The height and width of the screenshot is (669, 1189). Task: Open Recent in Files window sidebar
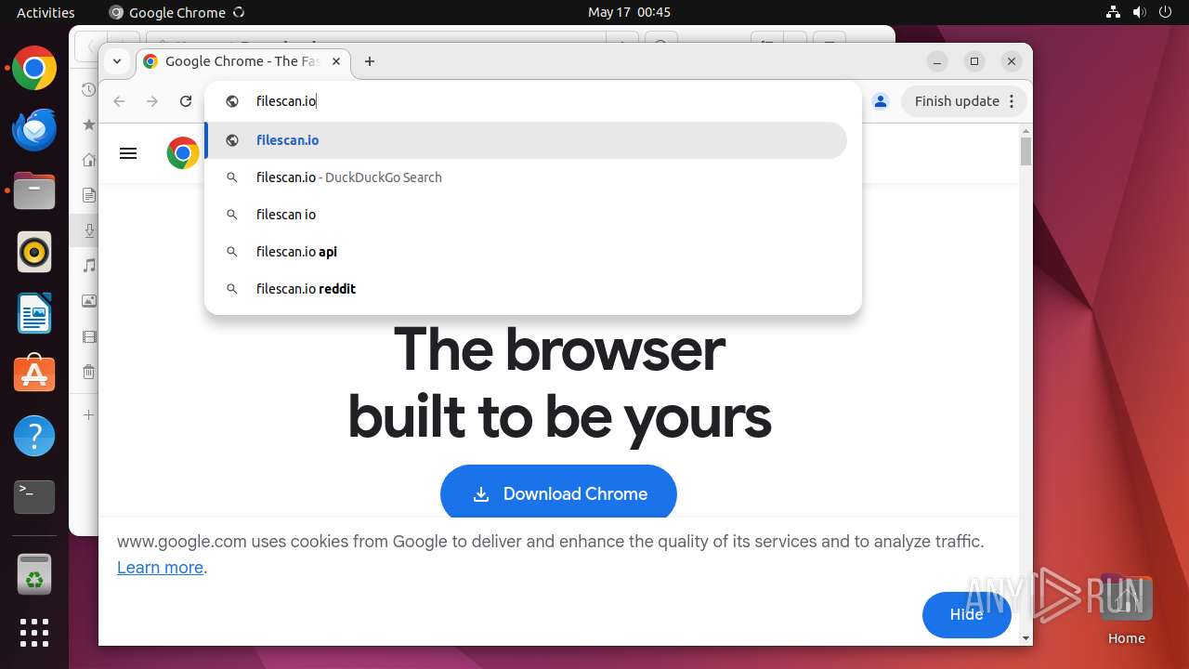click(88, 89)
